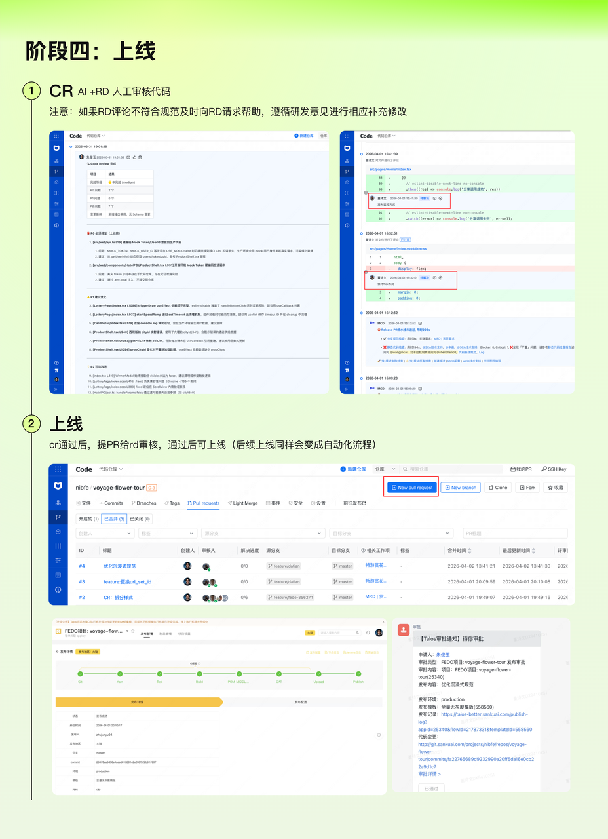Click the Clone button in repo header
The image size is (608, 839).
tap(498, 488)
